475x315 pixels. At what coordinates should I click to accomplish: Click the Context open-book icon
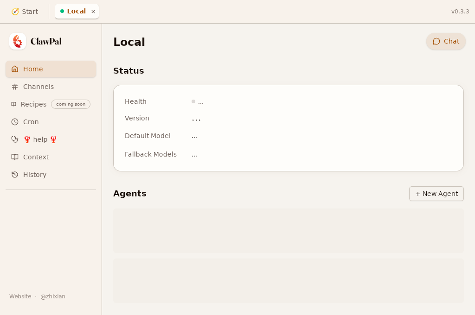click(x=15, y=157)
